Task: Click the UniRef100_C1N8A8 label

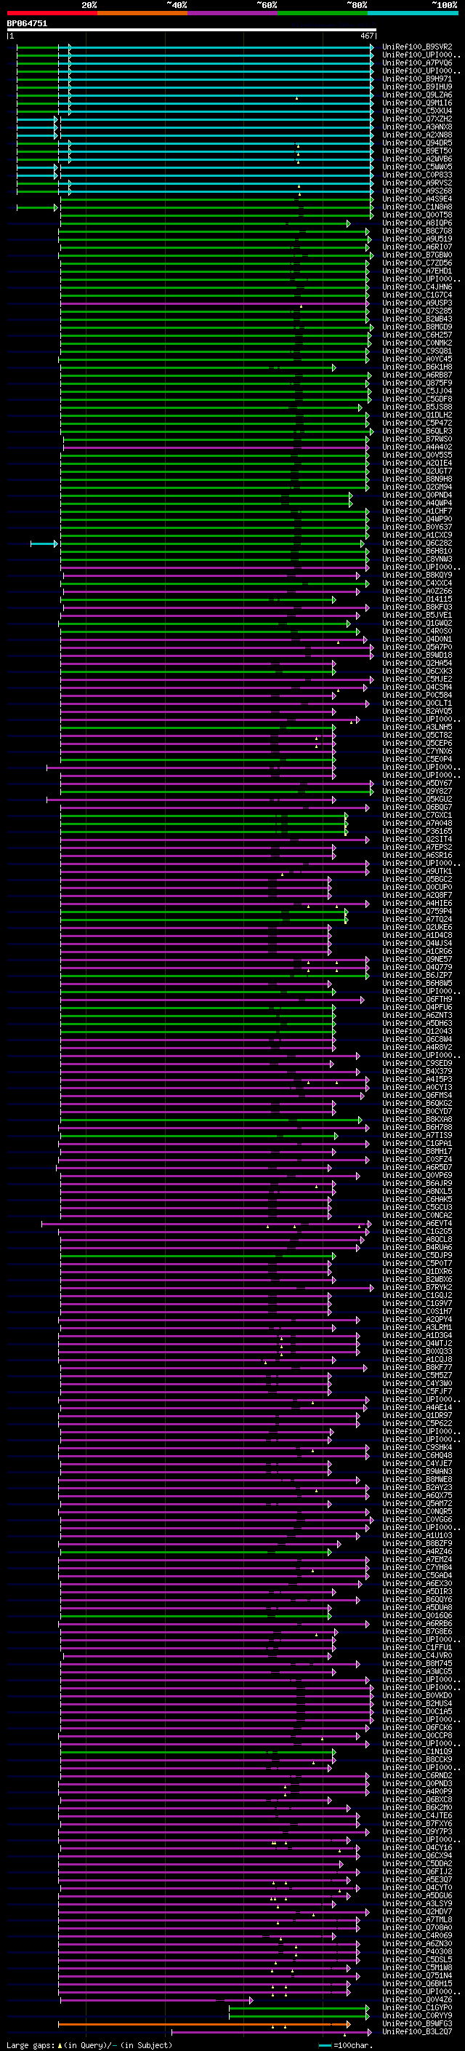Action: [x=417, y=207]
